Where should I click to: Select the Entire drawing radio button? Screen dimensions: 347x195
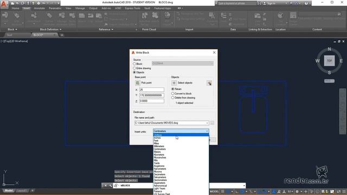(x=134, y=68)
